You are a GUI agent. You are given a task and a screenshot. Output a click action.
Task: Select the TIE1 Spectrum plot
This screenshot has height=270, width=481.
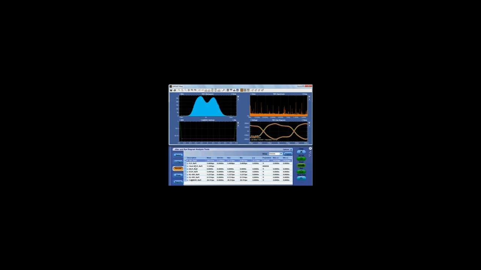278,105
